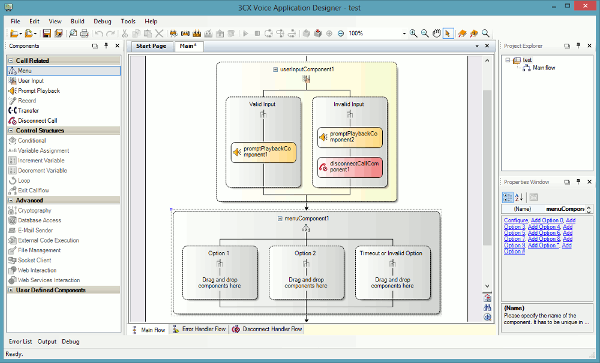Click the blue minus circle toolbar icon
The image size is (600, 363).
341,34
